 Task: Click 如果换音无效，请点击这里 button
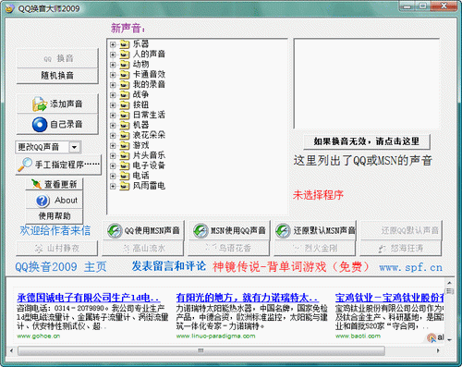(367, 141)
